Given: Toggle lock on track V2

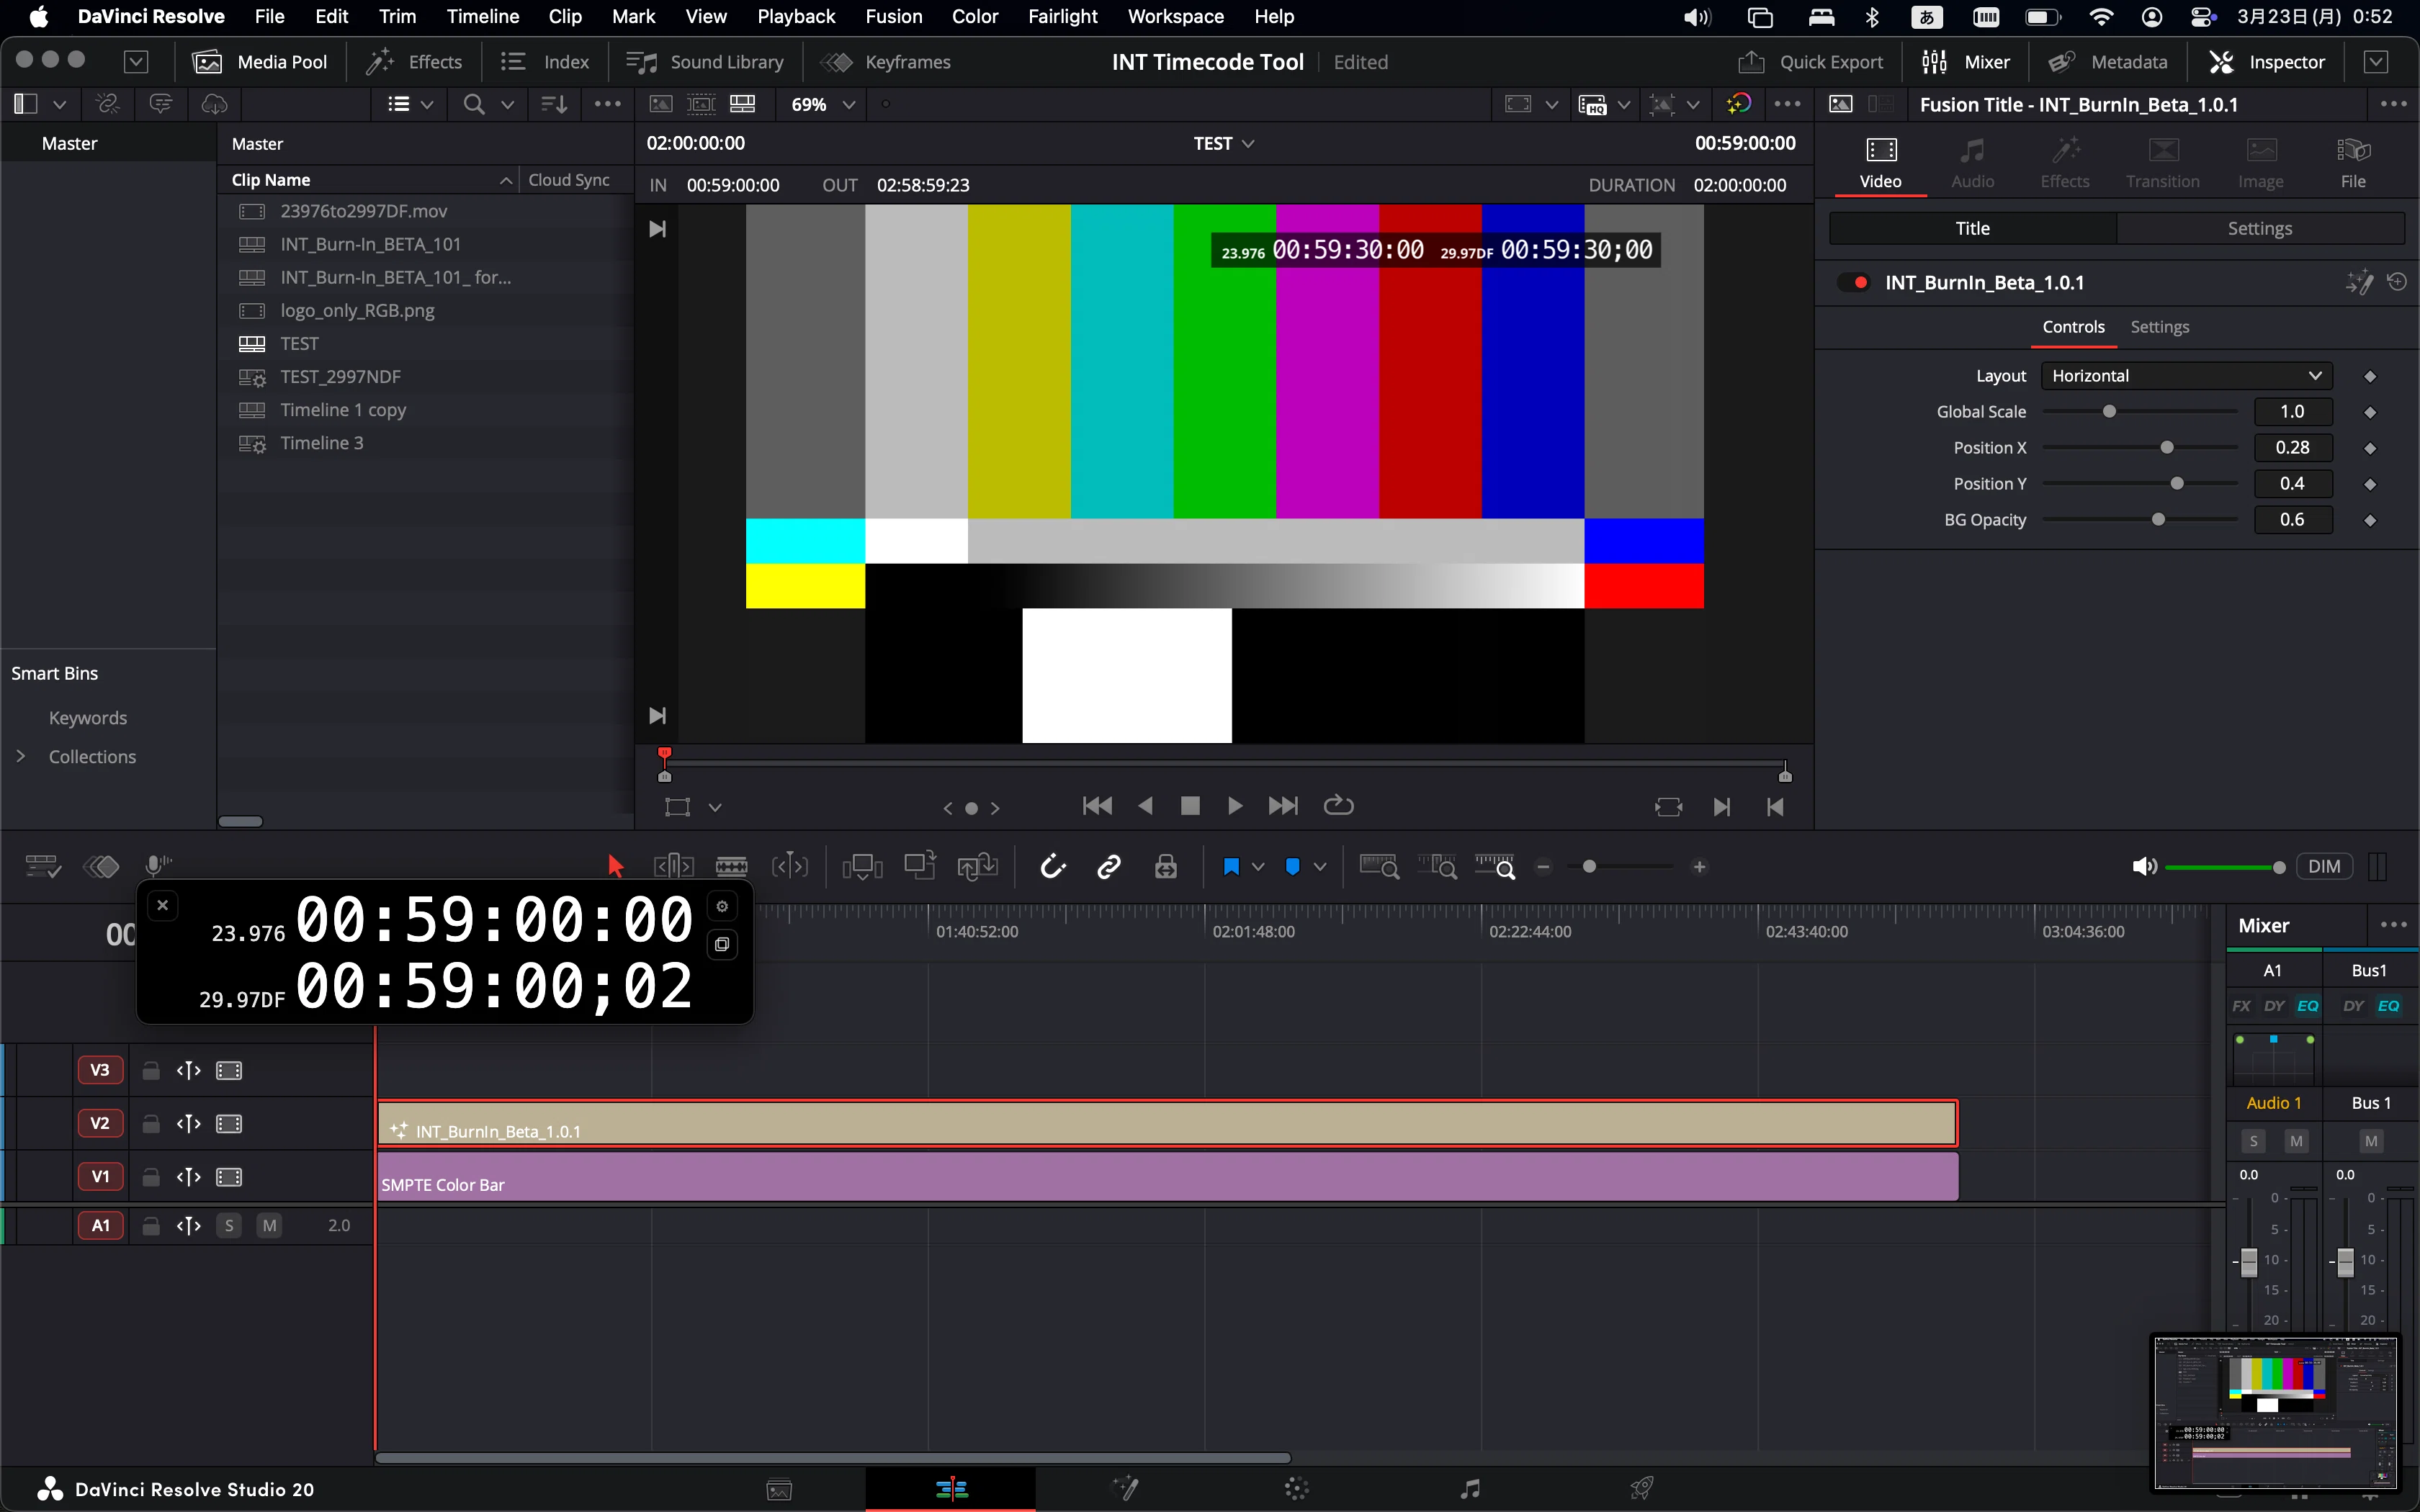Looking at the screenshot, I should pyautogui.click(x=151, y=1124).
